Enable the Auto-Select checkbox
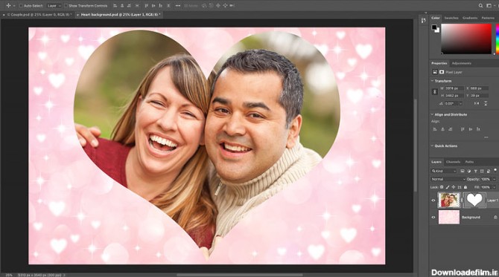 (x=21, y=6)
